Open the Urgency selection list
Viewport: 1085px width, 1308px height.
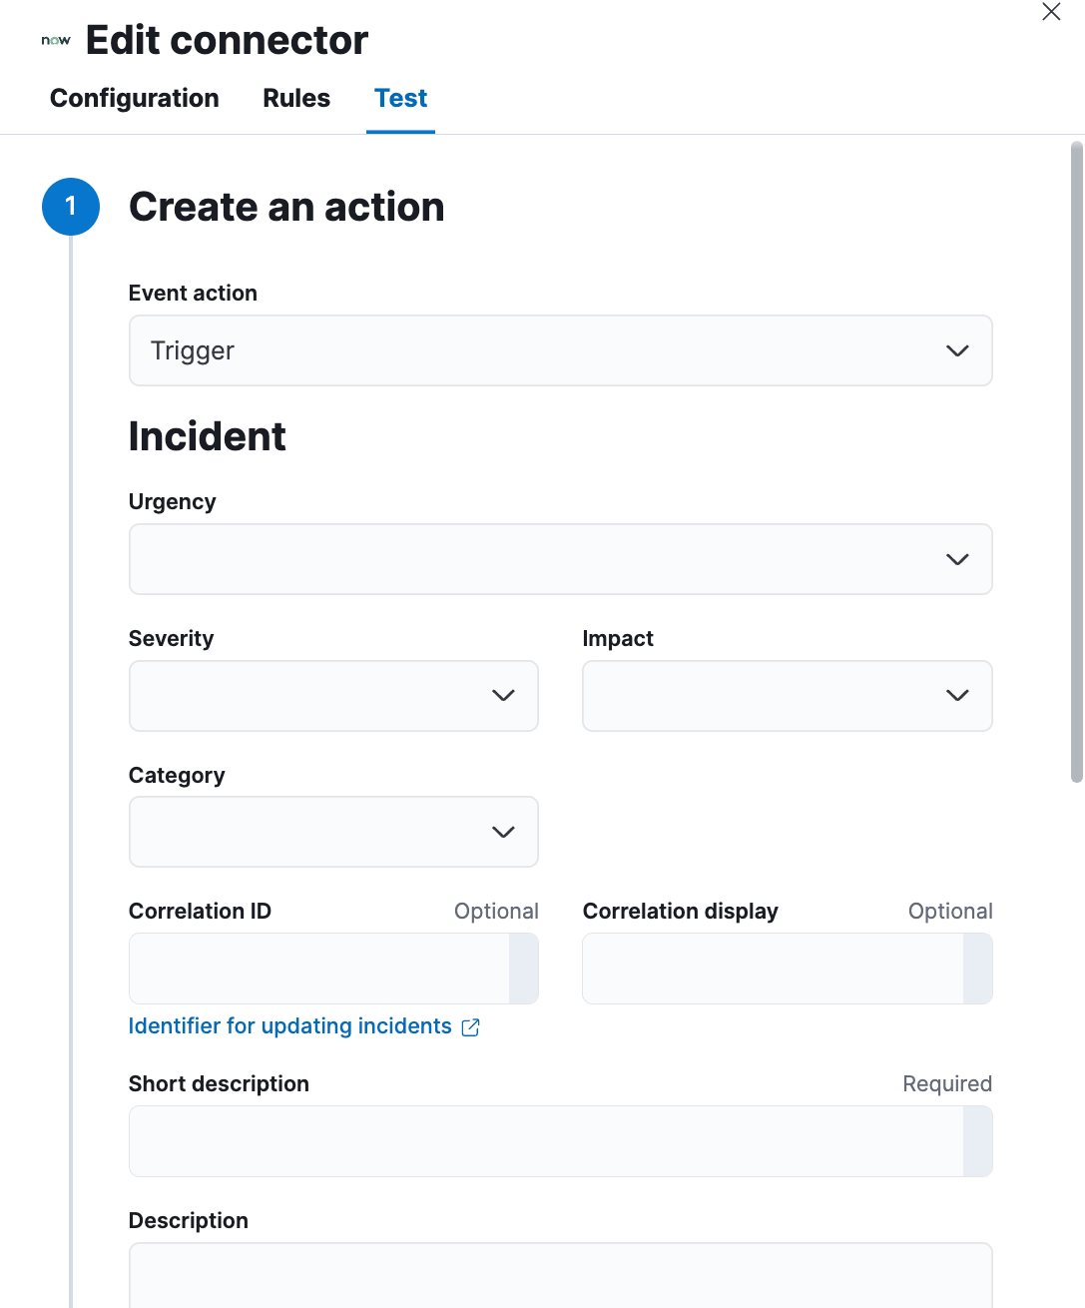click(x=560, y=559)
